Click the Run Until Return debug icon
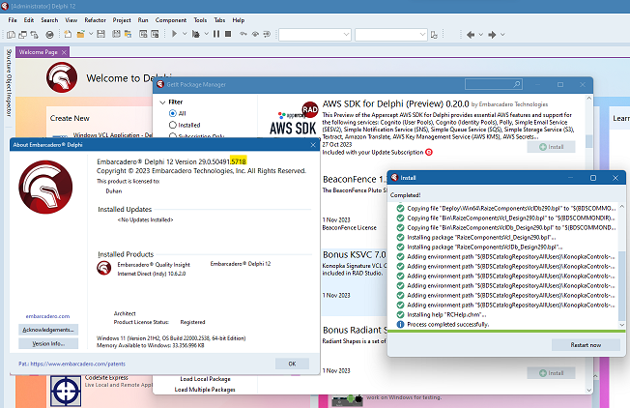 click(267, 34)
